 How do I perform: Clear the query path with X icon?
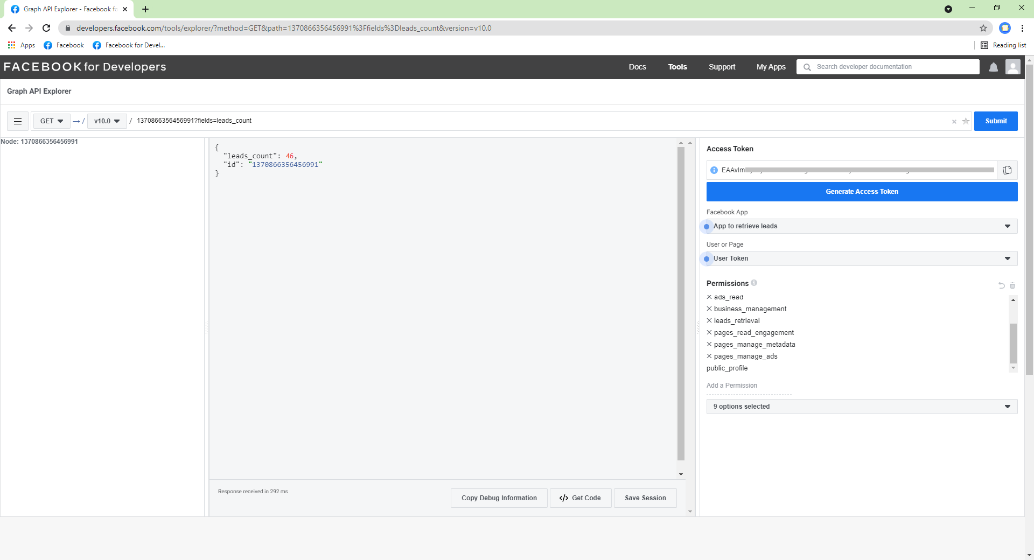[954, 122]
